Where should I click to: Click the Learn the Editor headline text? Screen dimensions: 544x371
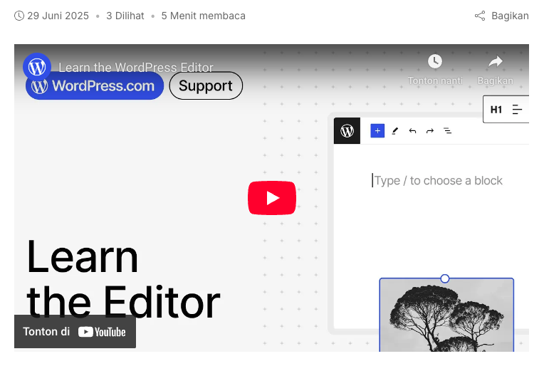click(123, 278)
